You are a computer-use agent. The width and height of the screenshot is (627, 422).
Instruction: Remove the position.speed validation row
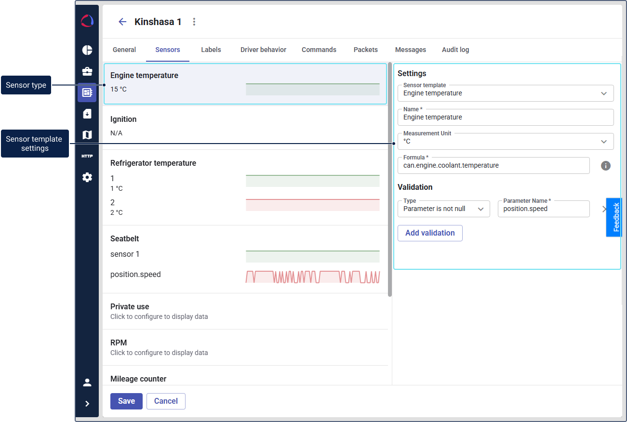tap(604, 209)
